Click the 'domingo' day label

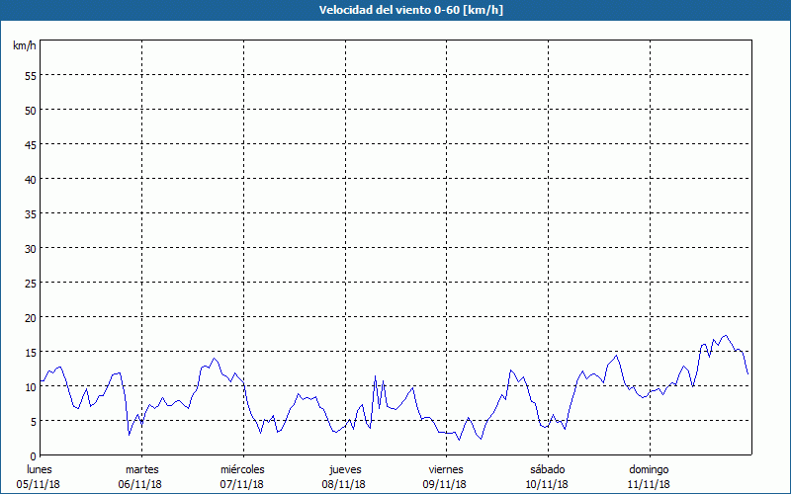[x=649, y=469]
